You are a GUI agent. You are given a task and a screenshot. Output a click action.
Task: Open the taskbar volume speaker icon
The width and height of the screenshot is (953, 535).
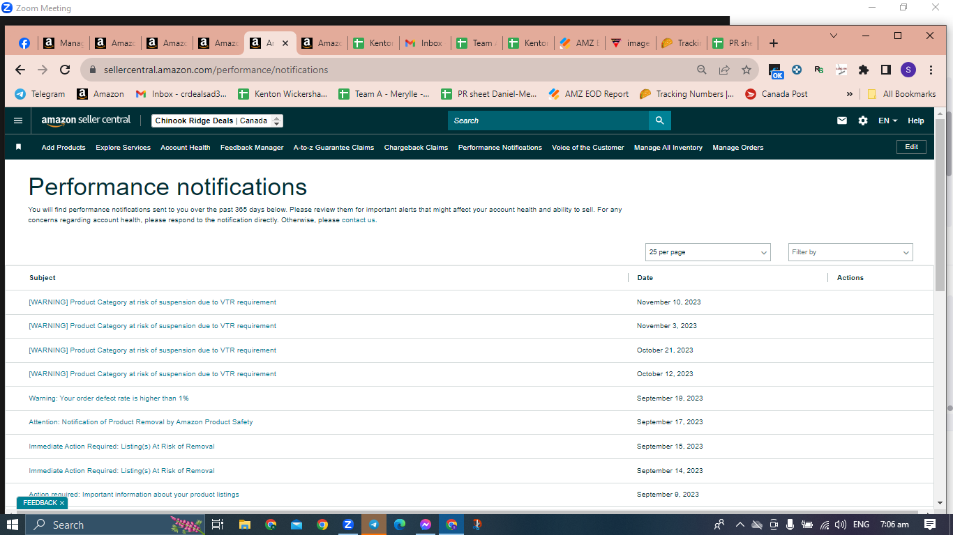pyautogui.click(x=841, y=525)
